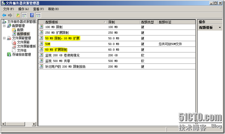The image size is (225, 134).
Task: Select '针对用户的 200 MB 限制报告' name
Action: click(65, 66)
